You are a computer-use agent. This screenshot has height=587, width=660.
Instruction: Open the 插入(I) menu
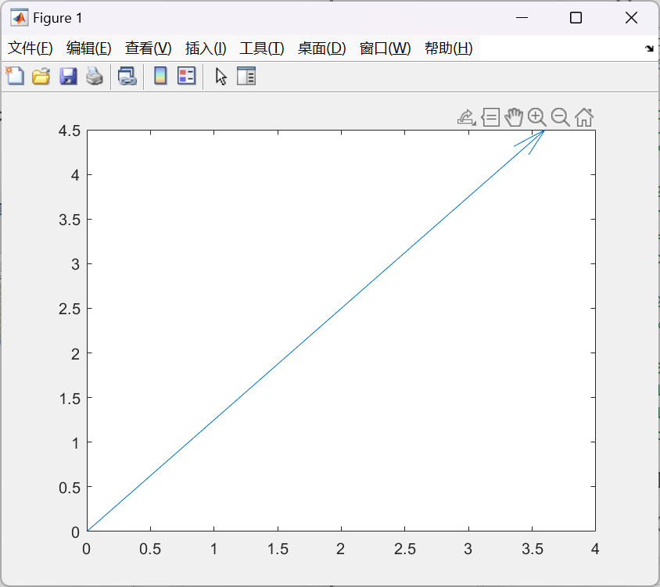click(206, 48)
